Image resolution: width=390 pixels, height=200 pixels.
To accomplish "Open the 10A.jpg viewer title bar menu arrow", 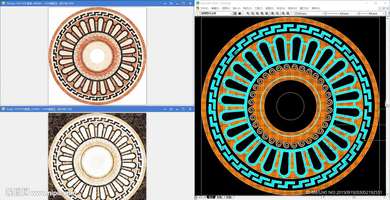I will [166, 3].
